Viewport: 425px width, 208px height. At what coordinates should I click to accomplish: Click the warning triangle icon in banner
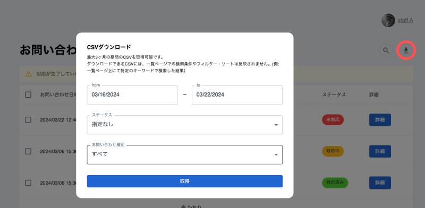29,74
